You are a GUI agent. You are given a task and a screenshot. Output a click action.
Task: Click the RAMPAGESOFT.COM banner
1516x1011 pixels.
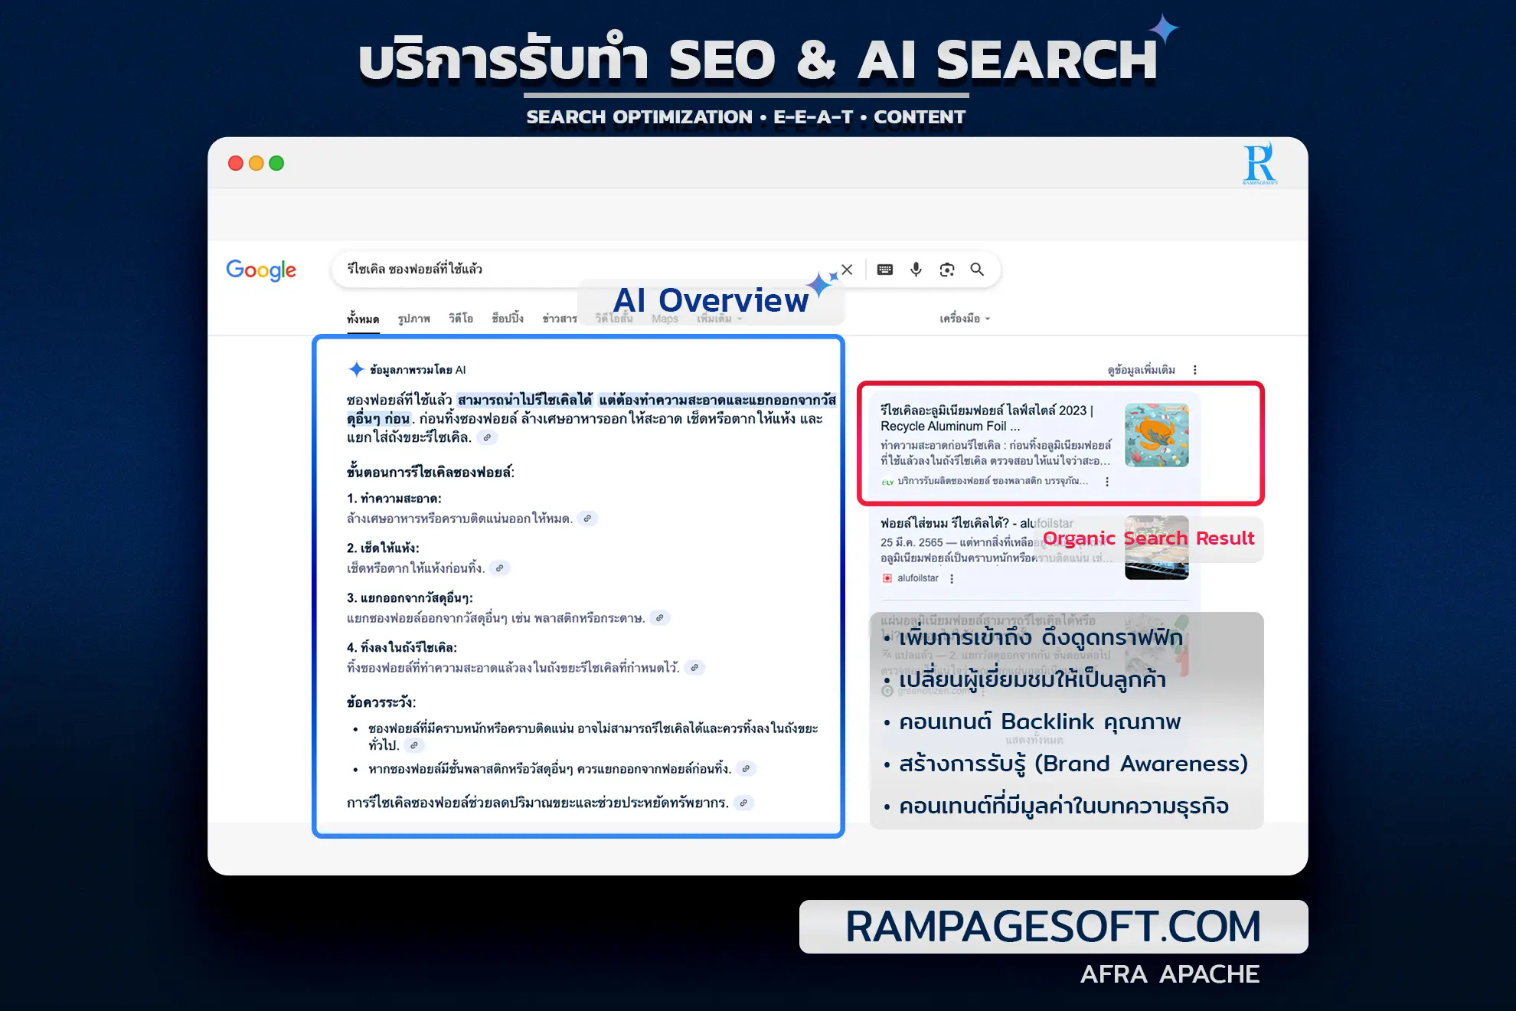coord(1054,927)
